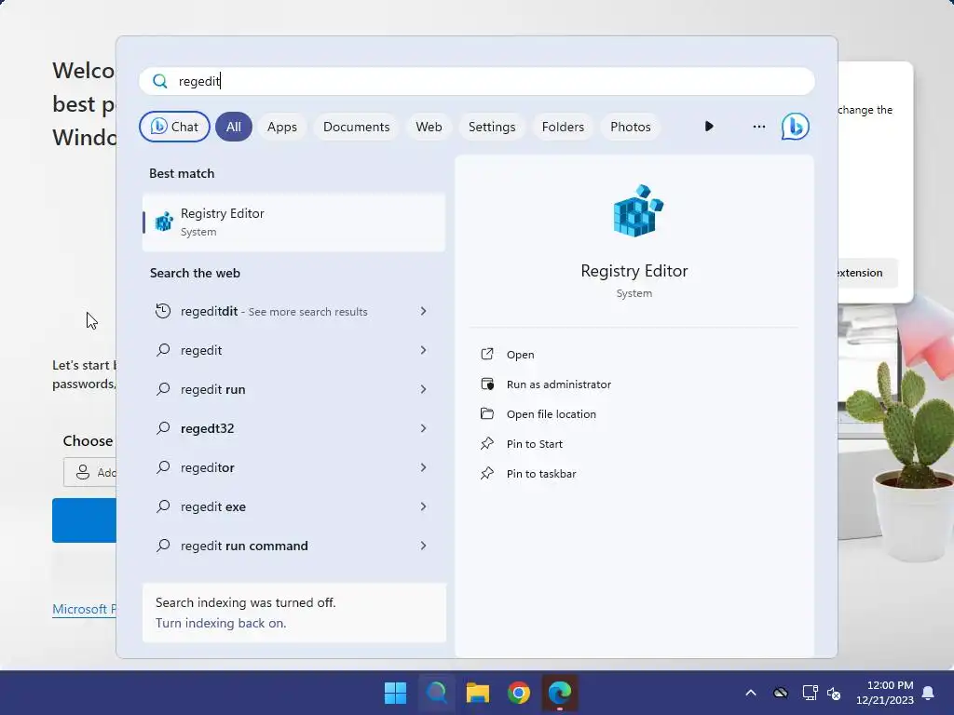Expand the regeditor suggestion arrow

[x=424, y=467]
